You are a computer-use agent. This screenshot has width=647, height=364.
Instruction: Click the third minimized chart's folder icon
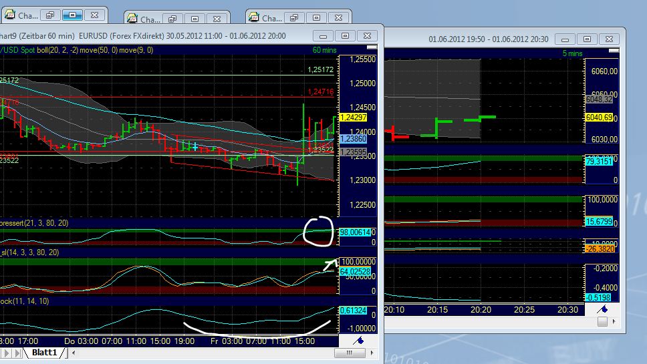tap(254, 17)
